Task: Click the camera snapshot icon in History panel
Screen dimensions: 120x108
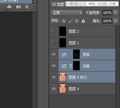Action: tap(18, 7)
